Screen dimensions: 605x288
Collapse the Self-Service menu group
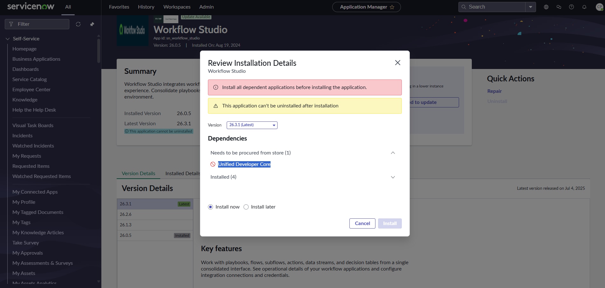pyautogui.click(x=8, y=39)
